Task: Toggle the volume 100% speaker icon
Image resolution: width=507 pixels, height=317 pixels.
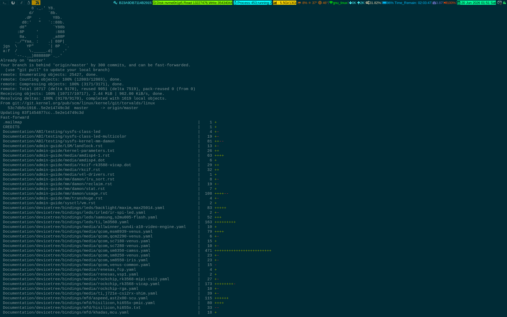Action: pos(445,3)
